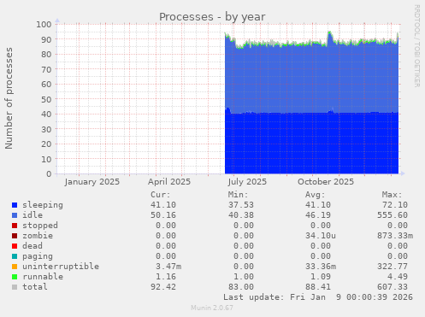Click the 'zombie' legend label
Viewport: 425px width, 317px height.
[38, 236]
